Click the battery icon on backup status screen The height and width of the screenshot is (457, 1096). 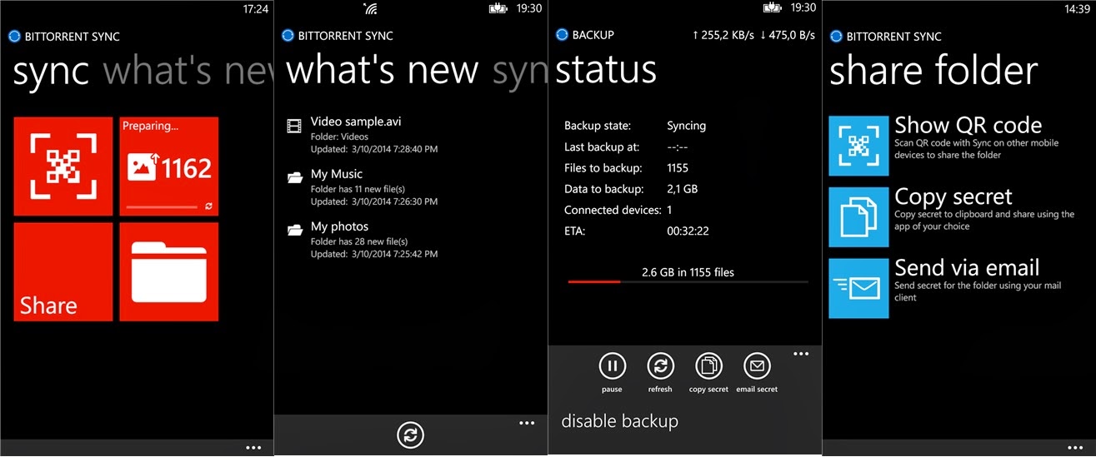point(772,8)
